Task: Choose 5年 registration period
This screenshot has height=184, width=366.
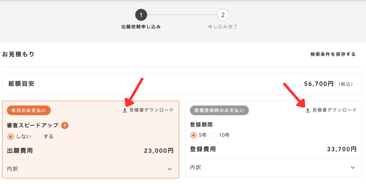Action: click(194, 135)
